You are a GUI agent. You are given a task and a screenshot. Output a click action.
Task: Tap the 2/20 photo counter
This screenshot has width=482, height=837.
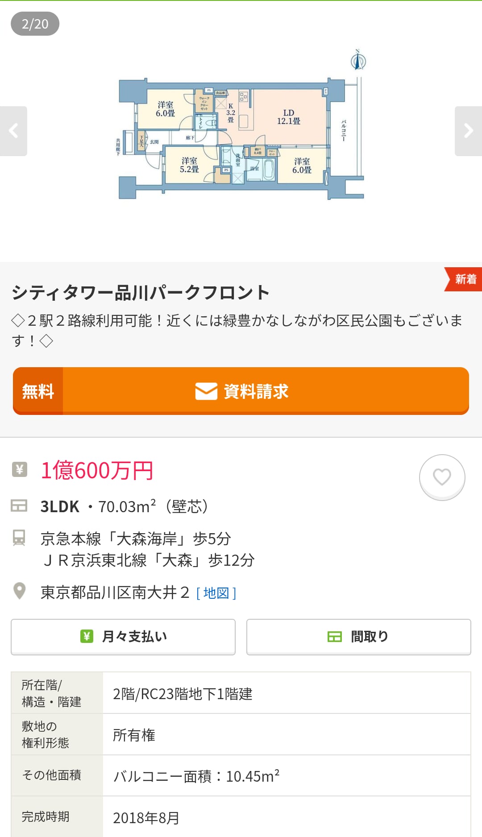[35, 24]
